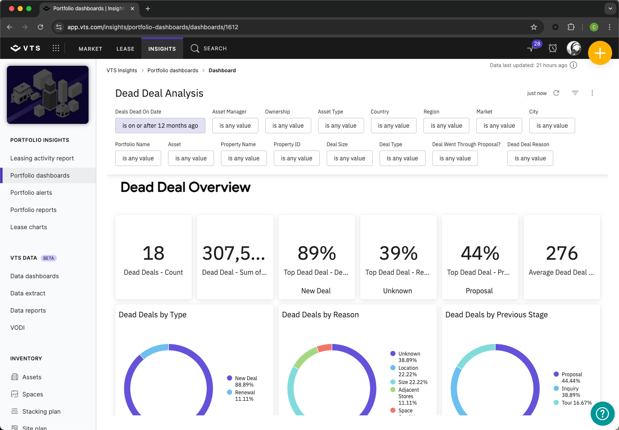Open the teal help question button
Screen dimensions: 619x430
[x=602, y=414]
